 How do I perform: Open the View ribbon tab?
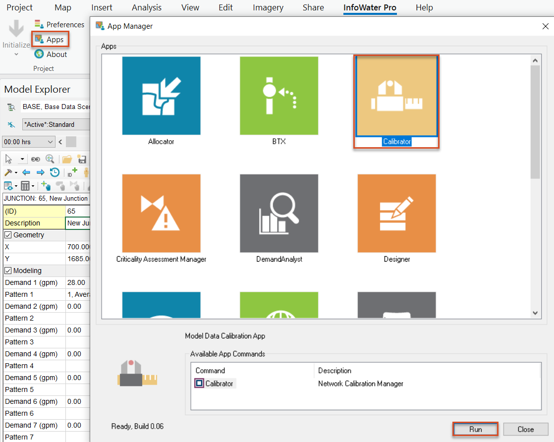click(190, 7)
